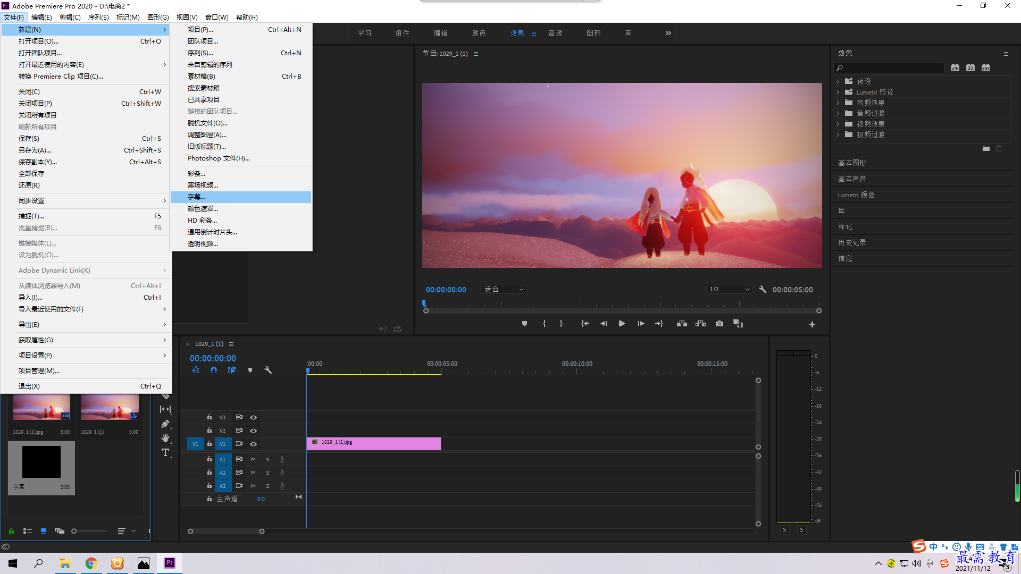Solo audio track A2
Screen dimensions: 1021x574
click(267, 473)
